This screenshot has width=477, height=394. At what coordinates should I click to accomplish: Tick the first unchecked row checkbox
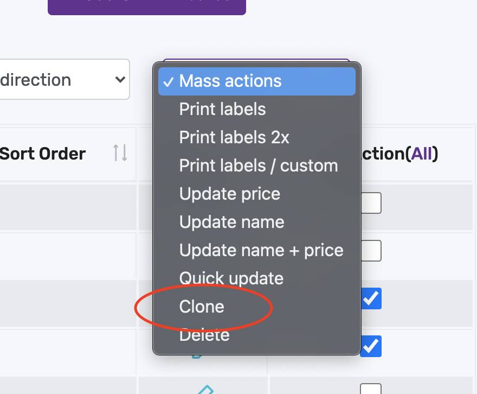[x=371, y=203]
